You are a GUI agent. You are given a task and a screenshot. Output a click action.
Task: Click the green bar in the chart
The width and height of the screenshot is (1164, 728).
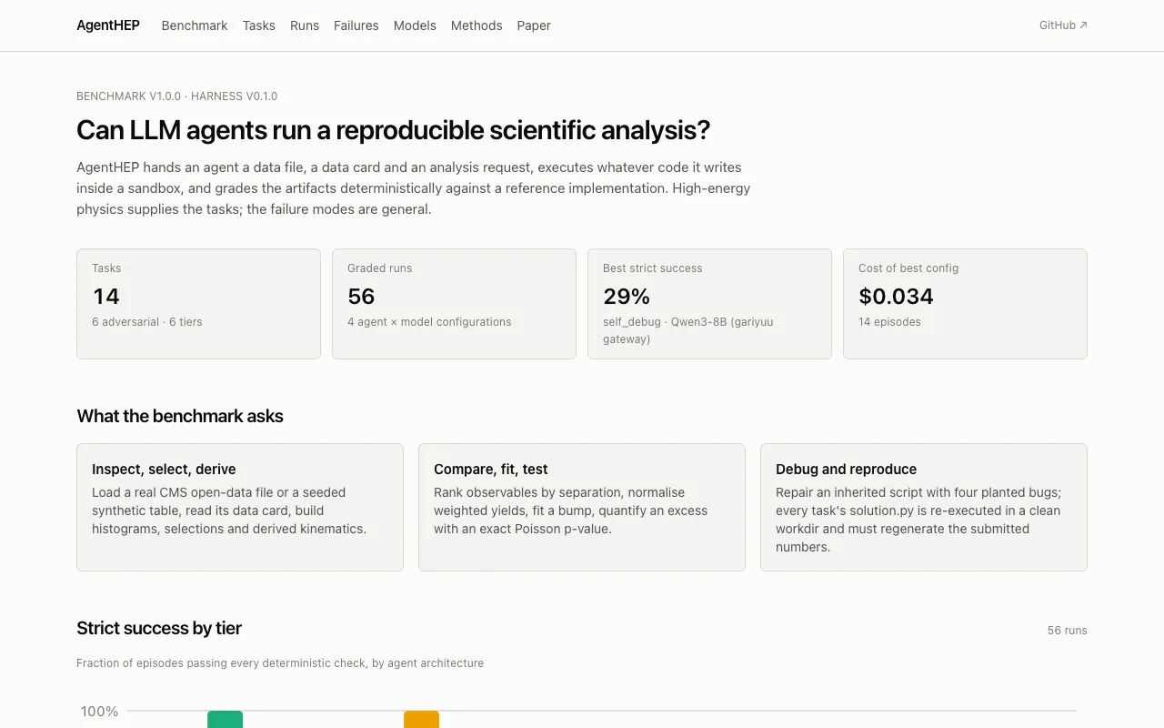(x=225, y=719)
